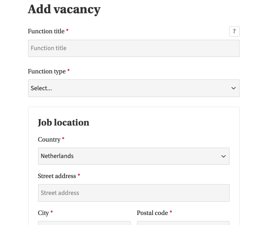Viewport: 268px width, 225px height.
Task: Click the City input box
Action: tap(84, 223)
